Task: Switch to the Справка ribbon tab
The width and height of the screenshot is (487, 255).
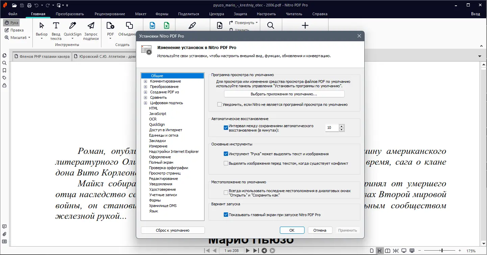Action: coord(320,14)
